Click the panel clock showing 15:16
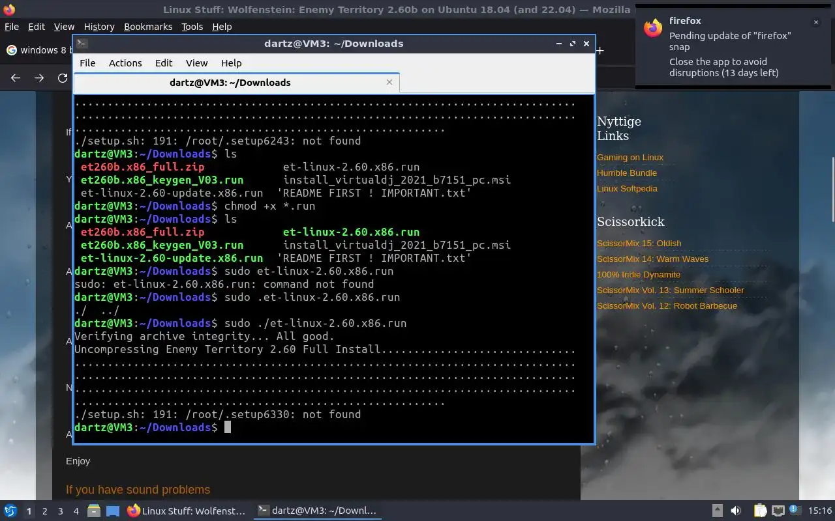The height and width of the screenshot is (521, 835). (x=820, y=511)
